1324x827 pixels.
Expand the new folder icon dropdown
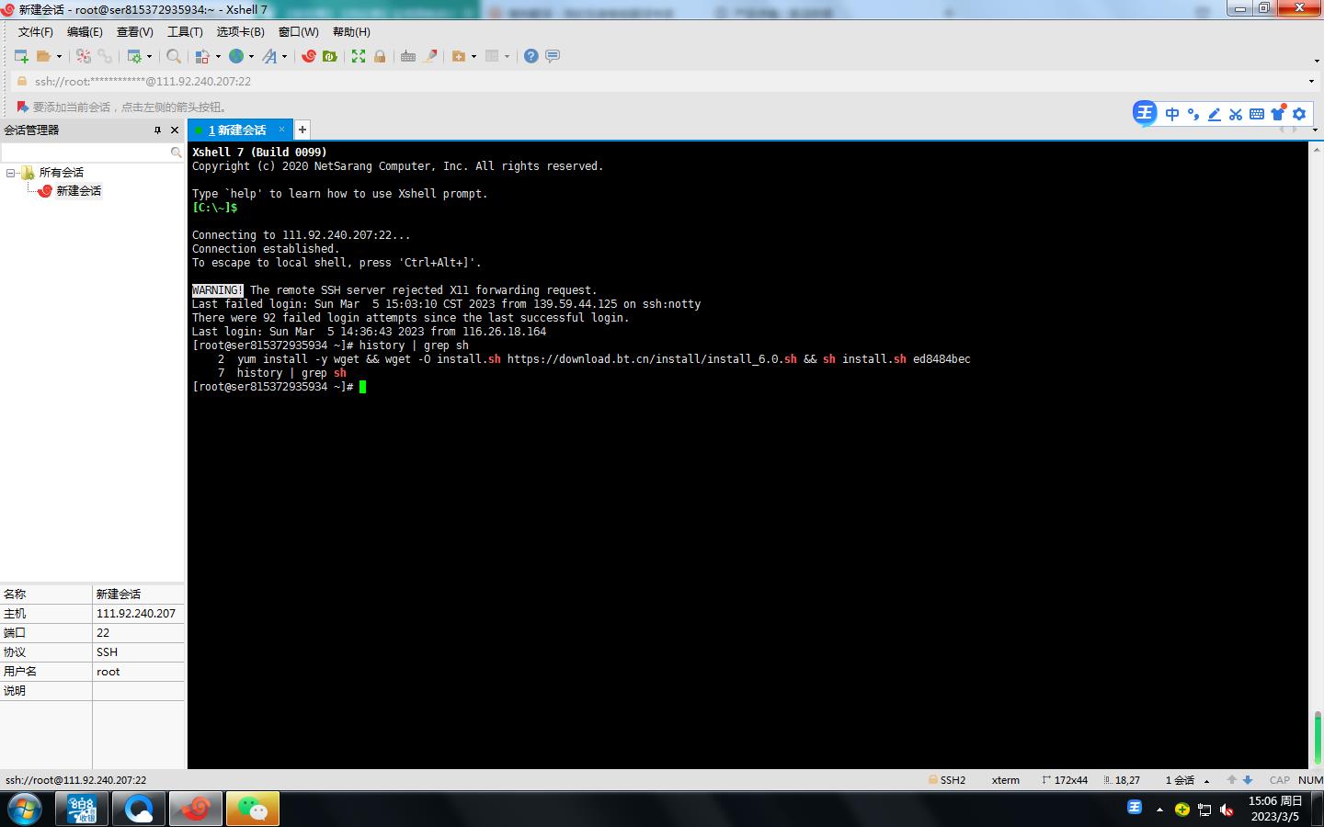[474, 56]
